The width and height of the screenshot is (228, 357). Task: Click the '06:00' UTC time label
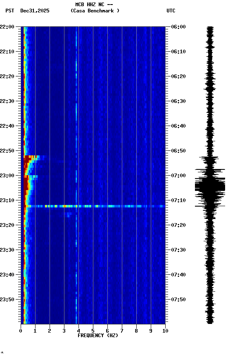click(x=178, y=27)
